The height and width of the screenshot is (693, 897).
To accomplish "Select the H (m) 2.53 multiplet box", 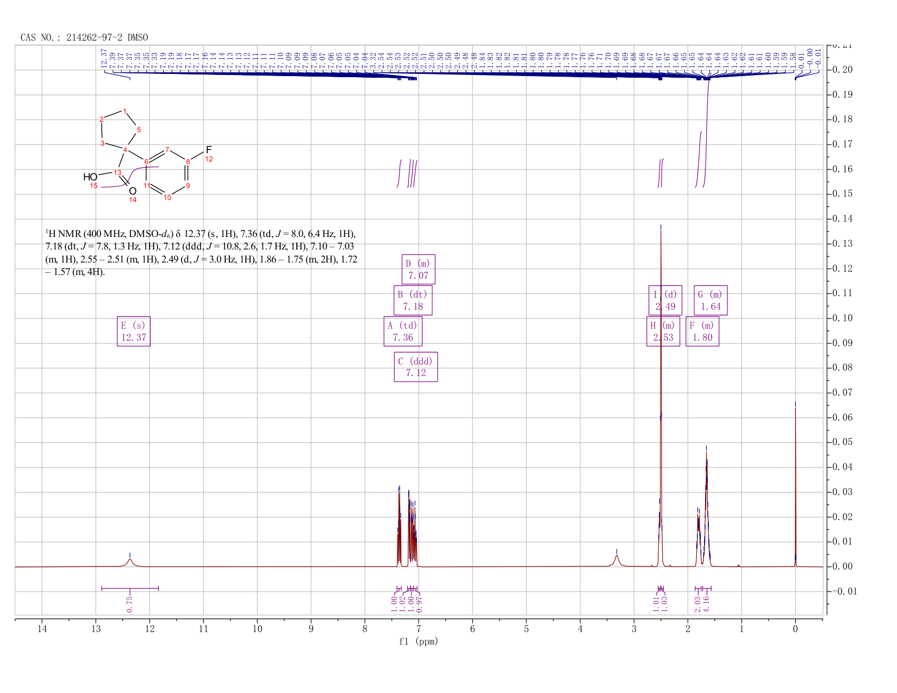I will click(x=663, y=332).
